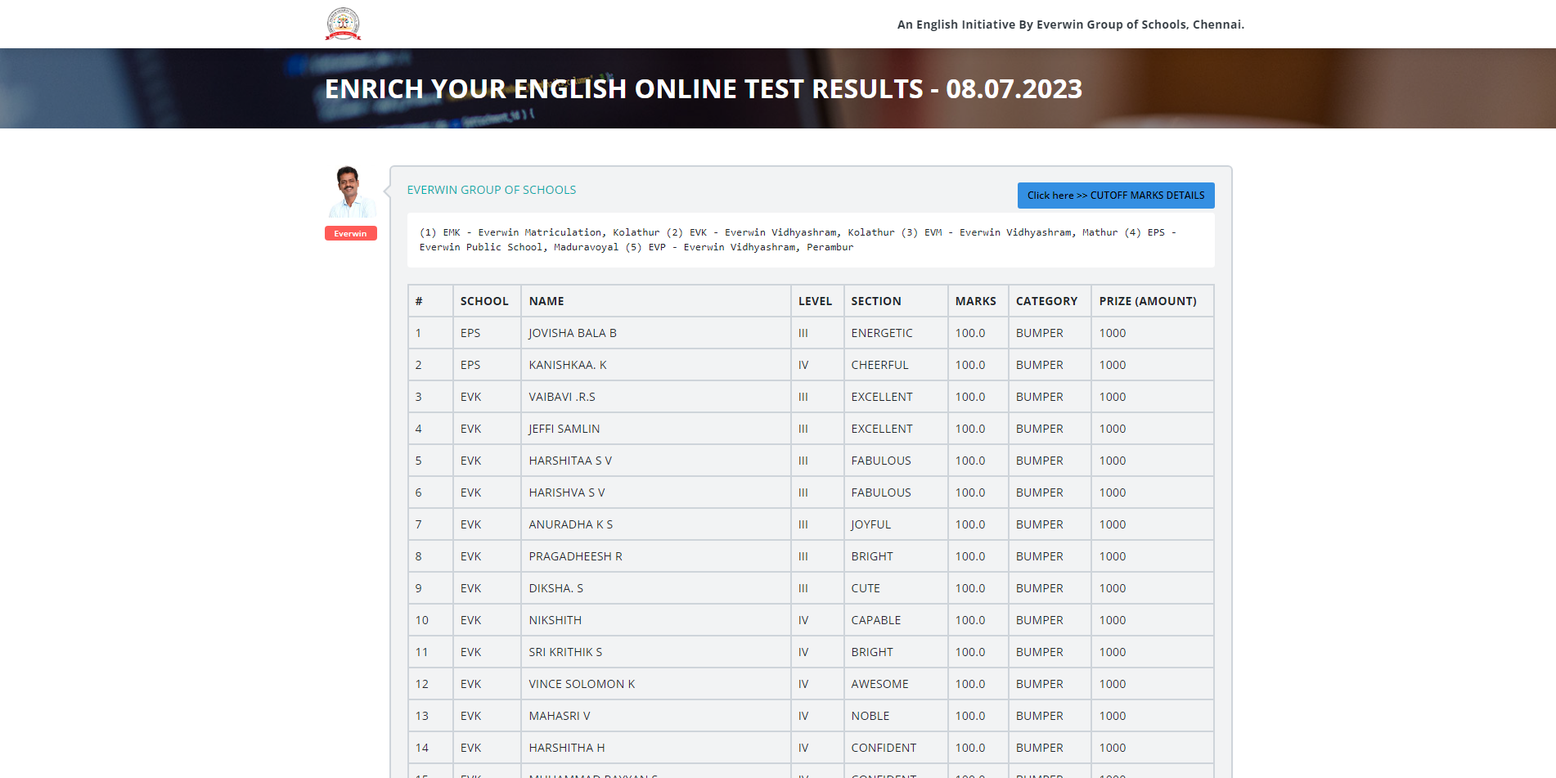Click CHEERFUL section in Kanishkaa's row
The width and height of the screenshot is (1556, 778).
(x=879, y=365)
